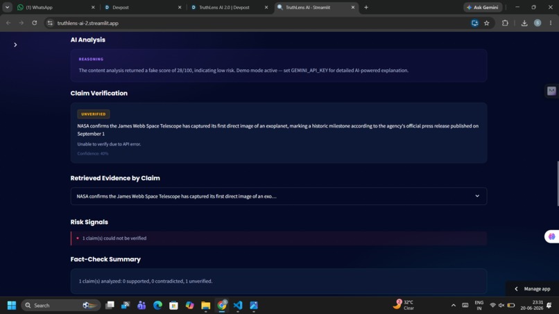Image resolution: width=559 pixels, height=314 pixels.
Task: Switch to the Devpost tab
Action: pyautogui.click(x=143, y=7)
